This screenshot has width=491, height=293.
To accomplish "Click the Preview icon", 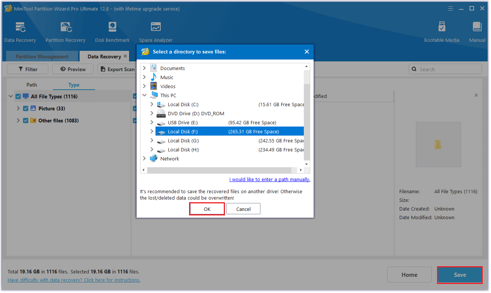I will 72,69.
